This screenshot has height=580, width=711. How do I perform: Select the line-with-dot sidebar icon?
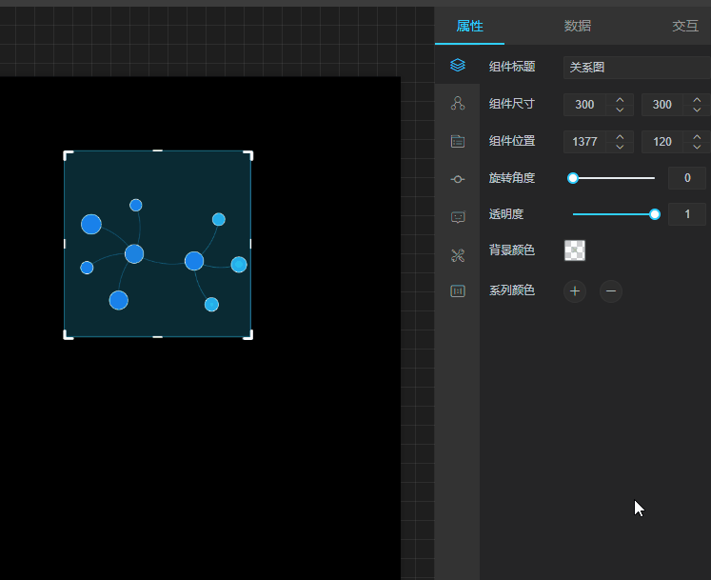pos(458,179)
